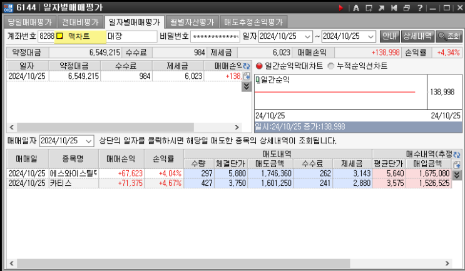
Task: Switch to 매도추정손익평가 tab
Action: [x=253, y=23]
